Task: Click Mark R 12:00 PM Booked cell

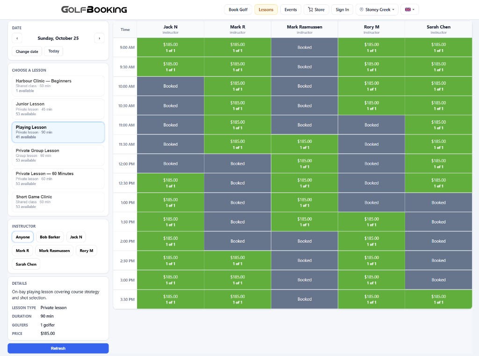Action: pyautogui.click(x=237, y=163)
